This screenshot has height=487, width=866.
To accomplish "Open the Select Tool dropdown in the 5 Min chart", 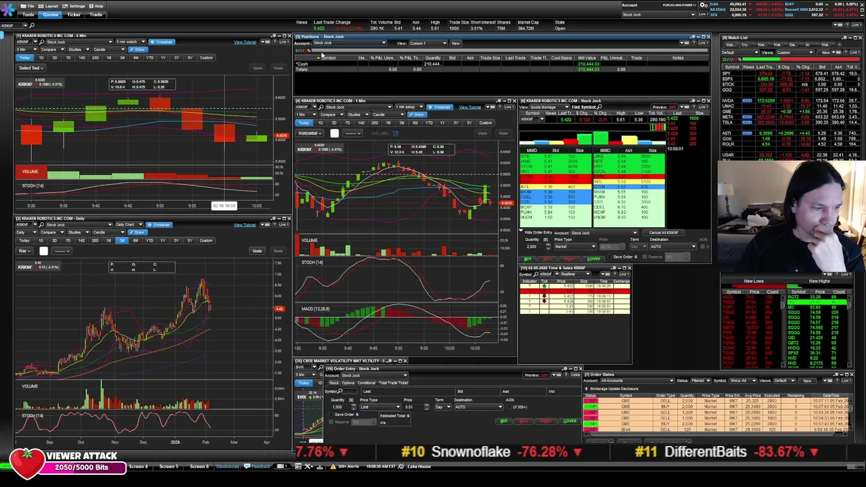I will tap(31, 68).
